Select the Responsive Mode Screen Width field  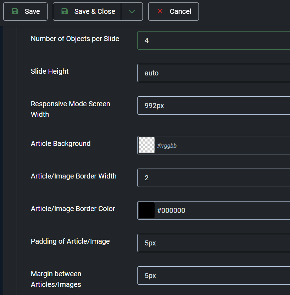pos(213,106)
